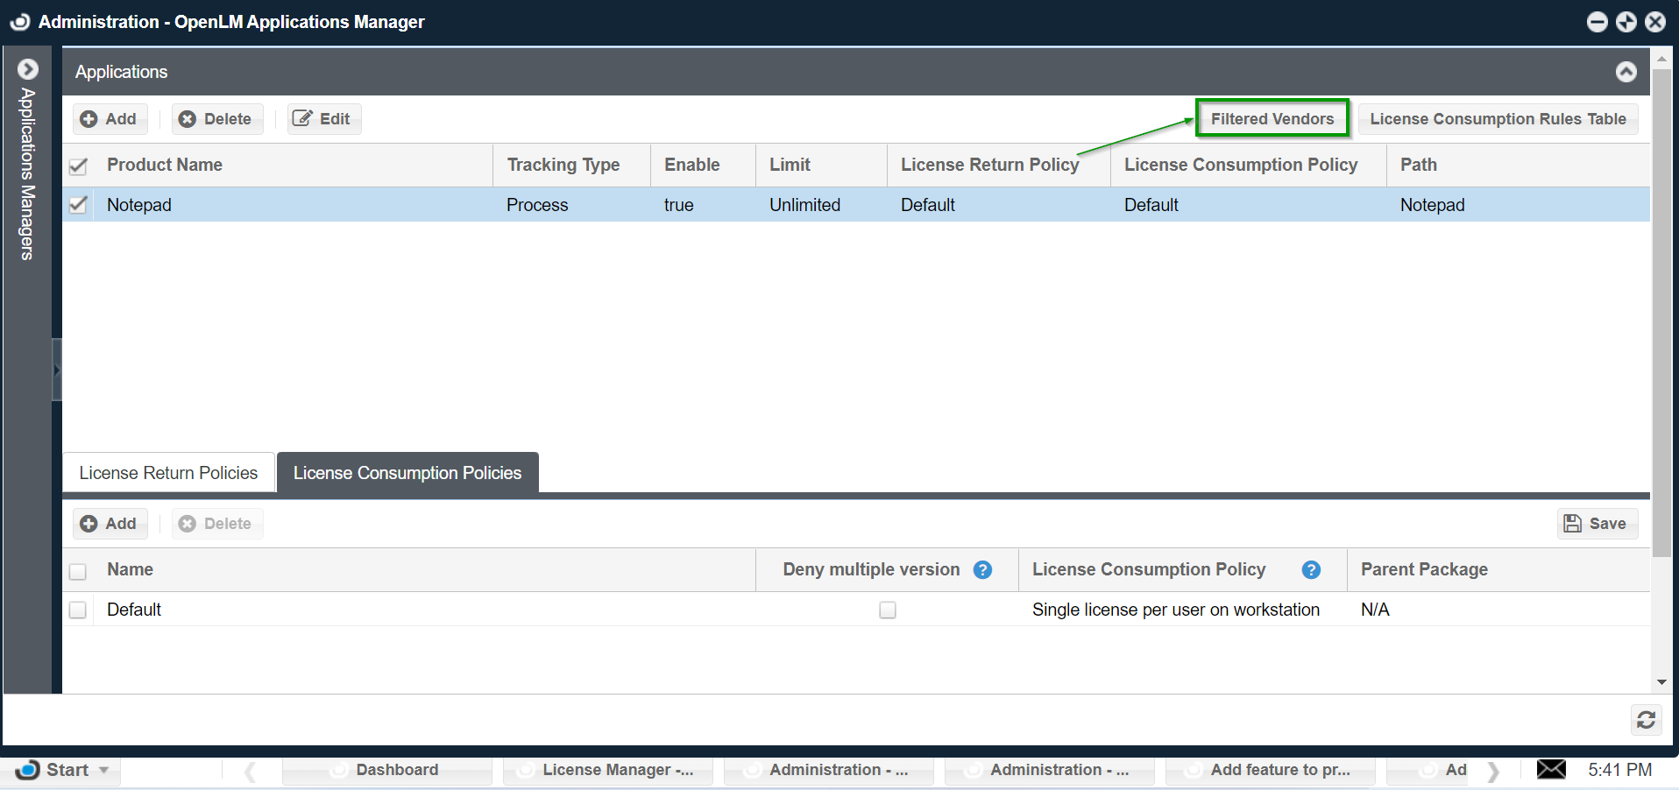Check the Deny multiple version box for Default
Image resolution: width=1679 pixels, height=790 pixels.
click(x=887, y=610)
